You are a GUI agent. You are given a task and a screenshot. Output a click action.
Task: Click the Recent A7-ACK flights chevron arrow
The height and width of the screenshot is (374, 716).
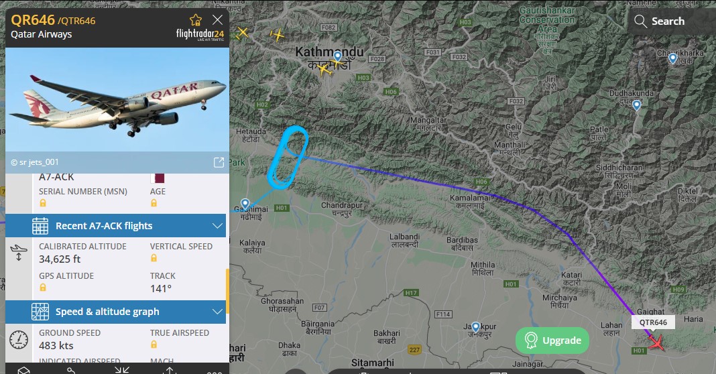(x=217, y=226)
